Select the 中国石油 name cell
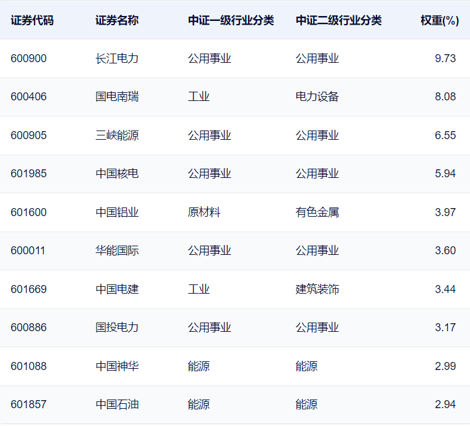Screen dimensions: 470x426 point(117,404)
